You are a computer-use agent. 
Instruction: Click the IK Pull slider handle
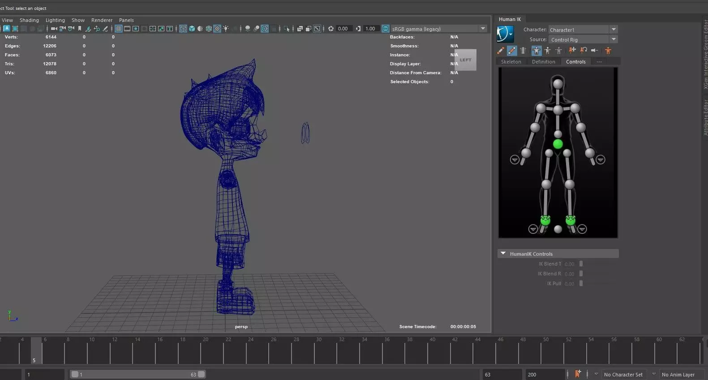[581, 283]
